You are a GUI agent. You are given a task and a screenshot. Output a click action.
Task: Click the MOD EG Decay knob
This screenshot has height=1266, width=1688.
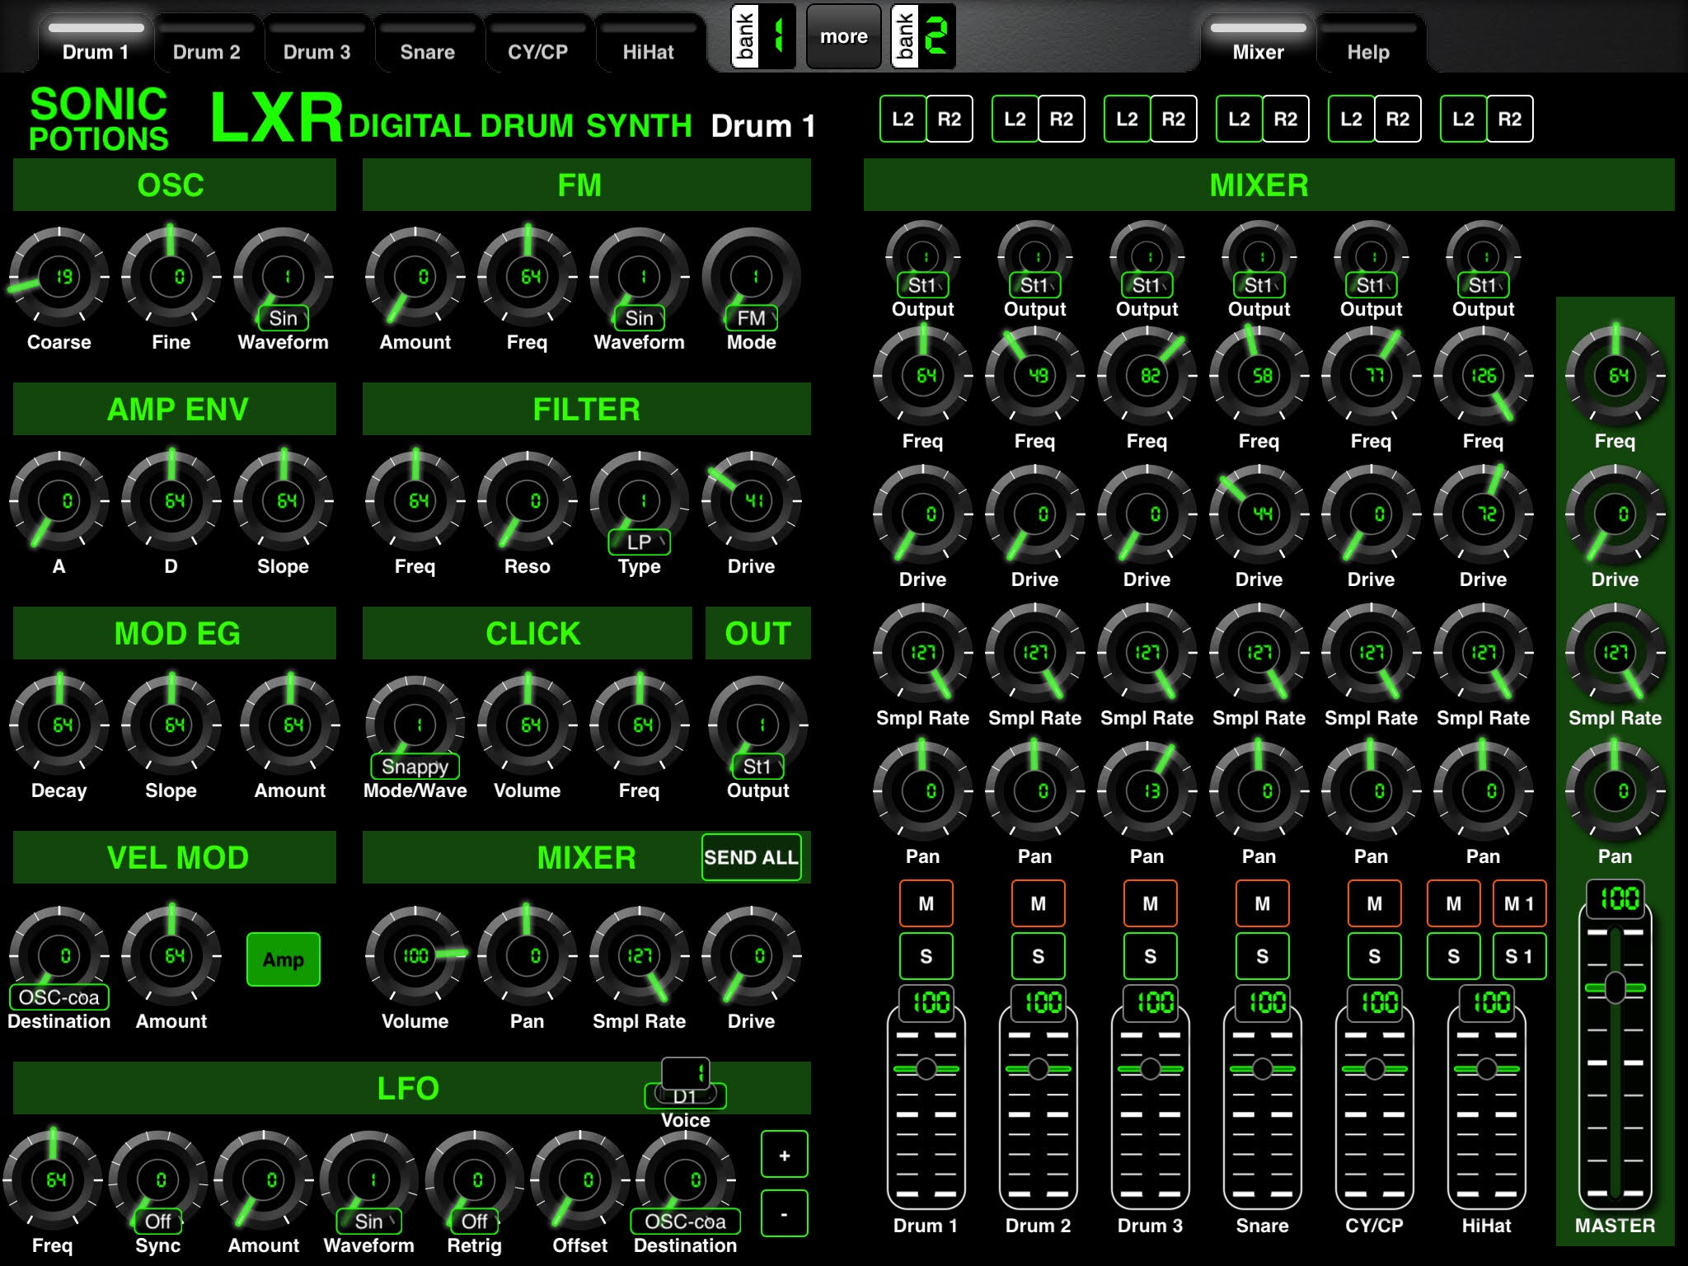click(x=59, y=725)
